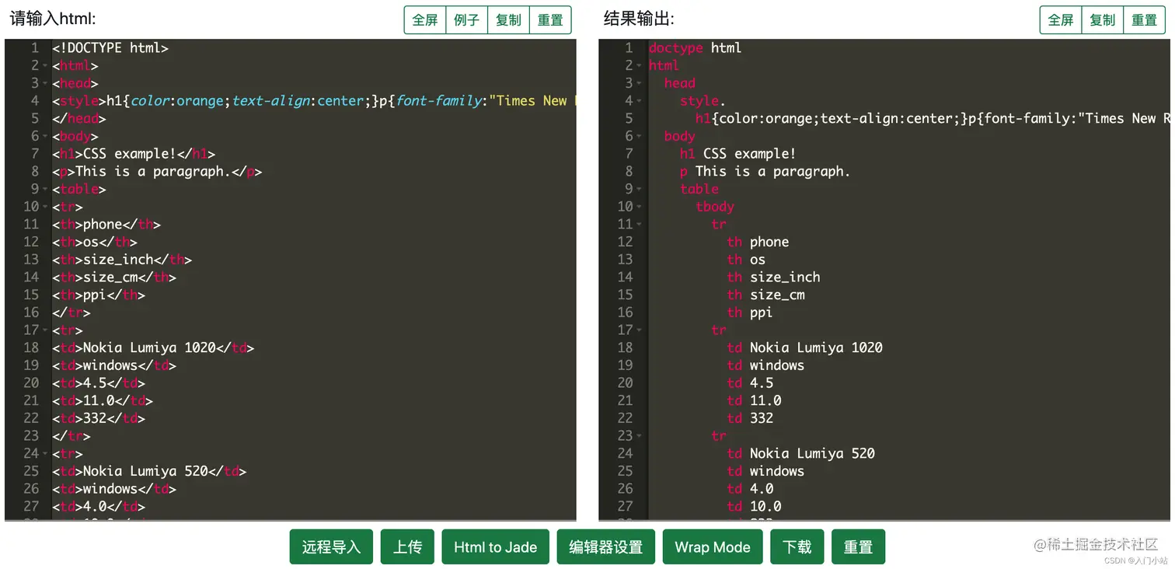Viewport: 1175px width, 569px height.
Task: Toggle Wrap Mode
Action: point(713,547)
